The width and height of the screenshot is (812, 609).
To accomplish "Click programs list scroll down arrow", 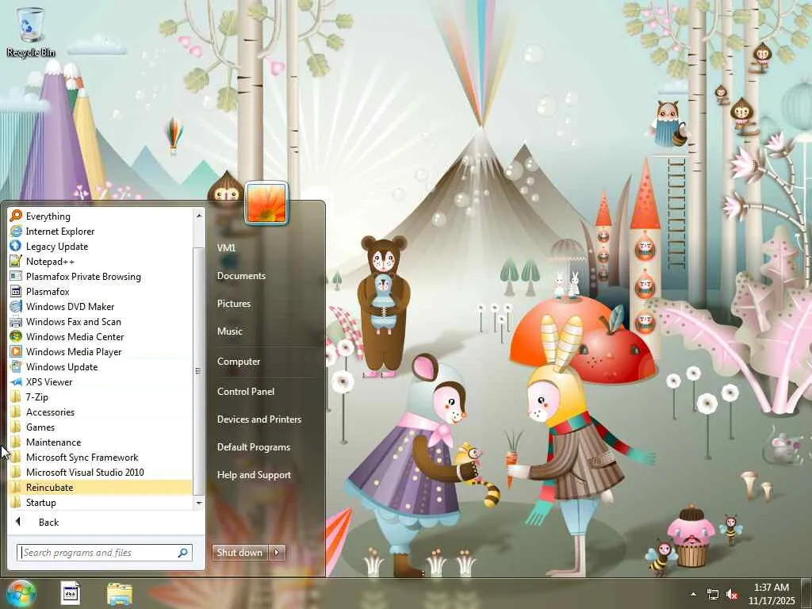I will 199,503.
